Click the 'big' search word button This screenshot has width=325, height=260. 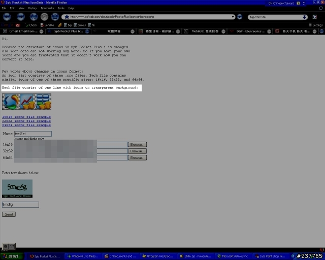(x=68, y=25)
